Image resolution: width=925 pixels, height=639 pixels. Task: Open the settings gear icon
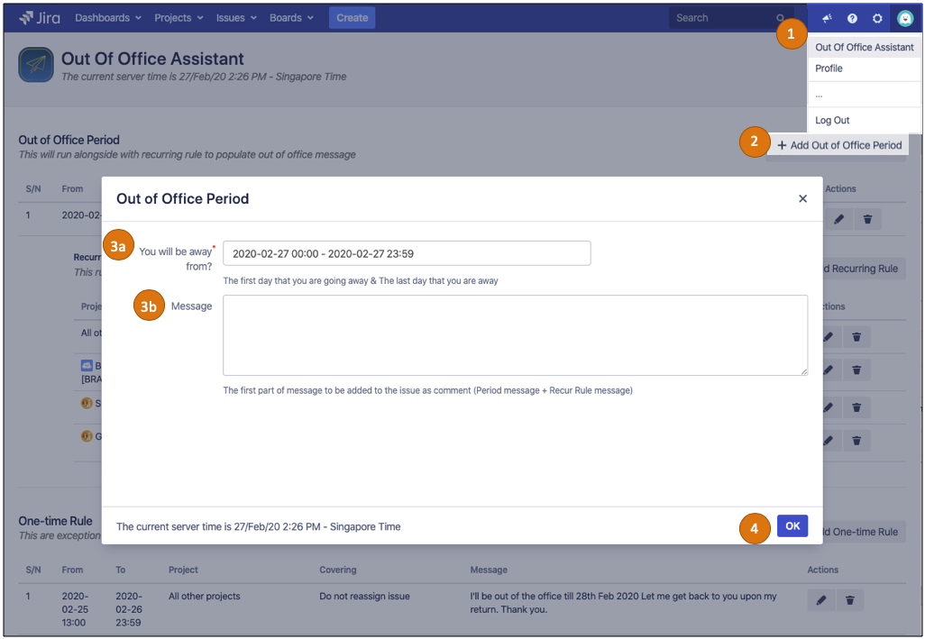[877, 18]
